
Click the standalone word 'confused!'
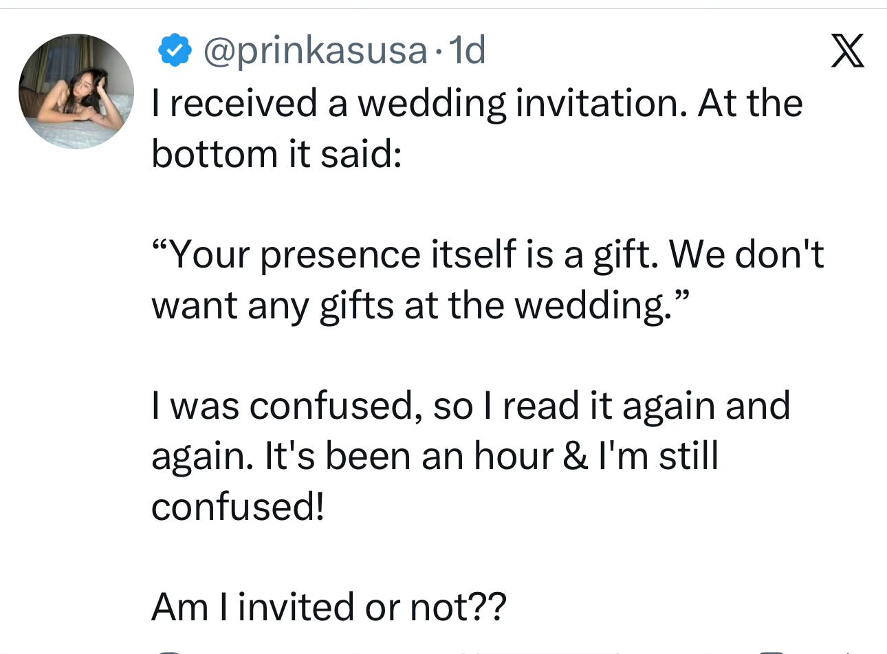(x=237, y=507)
